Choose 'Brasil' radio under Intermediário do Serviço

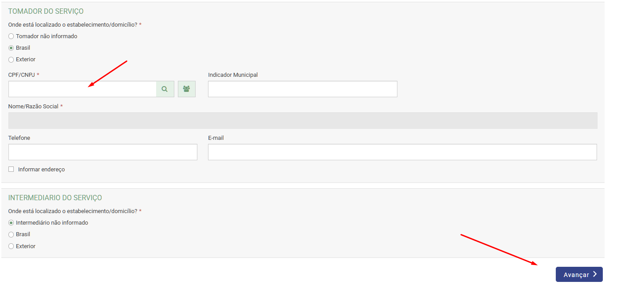(x=11, y=234)
